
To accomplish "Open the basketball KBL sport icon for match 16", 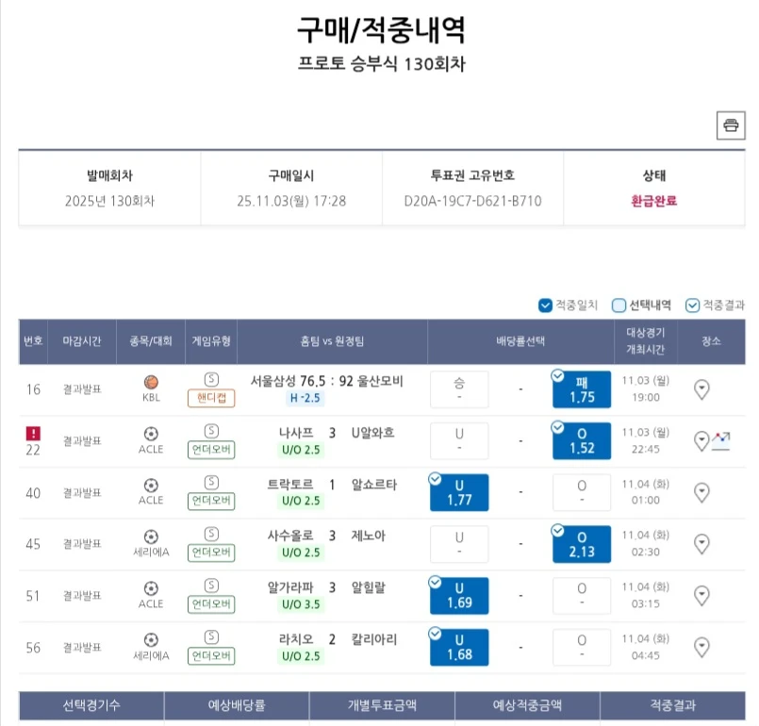I will (150, 381).
